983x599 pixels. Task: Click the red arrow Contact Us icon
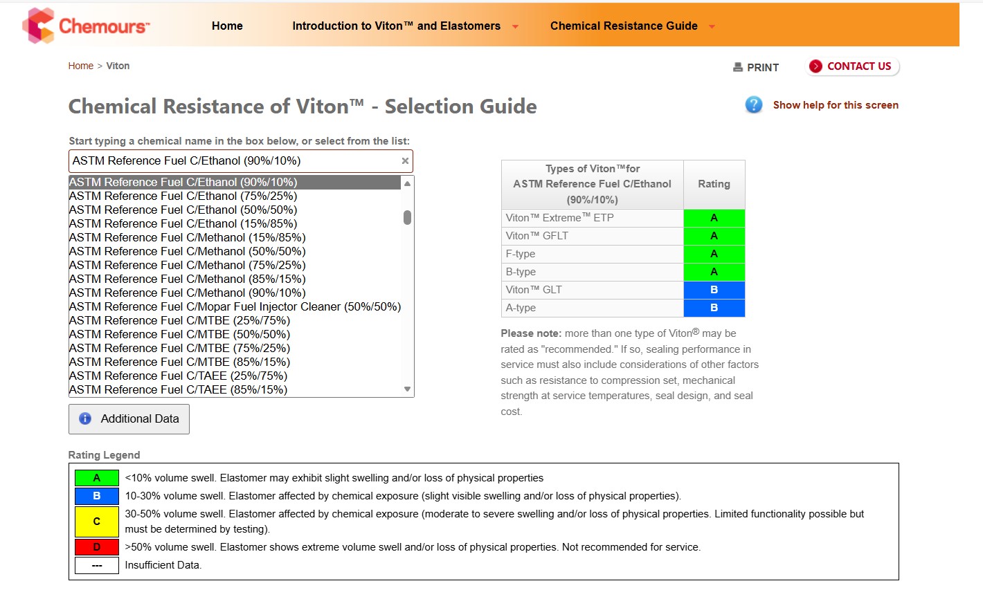tap(815, 66)
